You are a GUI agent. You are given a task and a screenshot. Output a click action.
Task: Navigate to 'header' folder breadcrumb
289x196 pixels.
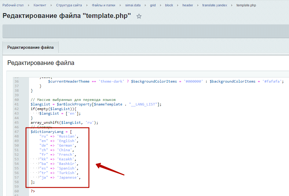188,5
